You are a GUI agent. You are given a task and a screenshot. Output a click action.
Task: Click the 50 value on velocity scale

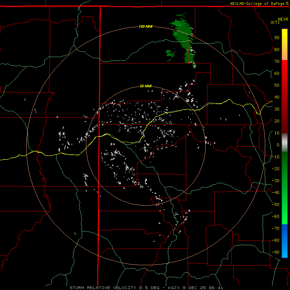(277, 85)
